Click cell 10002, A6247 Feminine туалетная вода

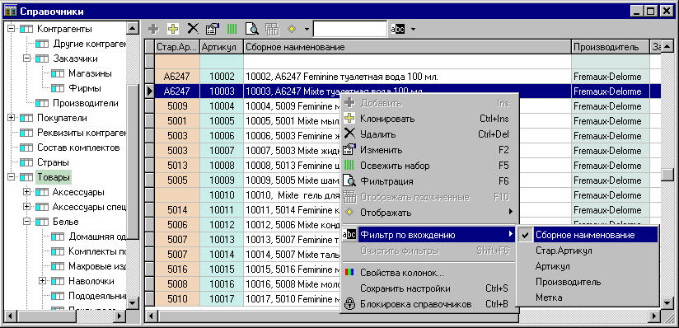click(408, 77)
